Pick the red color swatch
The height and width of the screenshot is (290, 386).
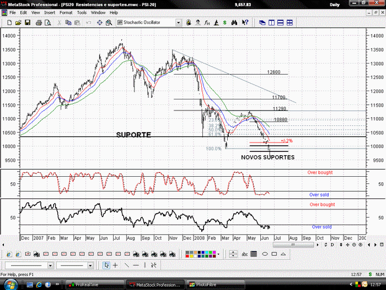click(x=187, y=256)
